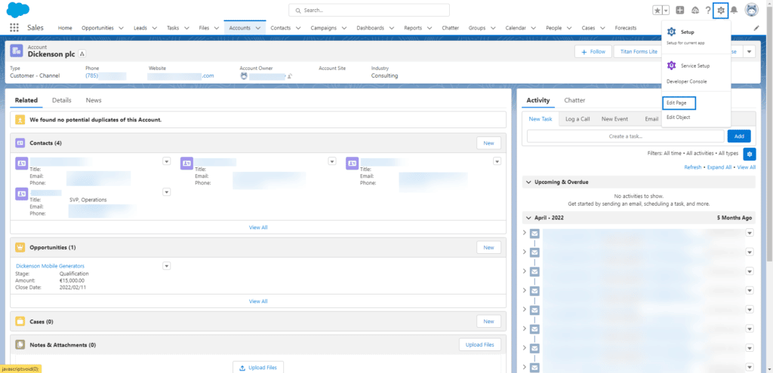
Task: Click the activity timeline filter gear icon
Action: click(750, 154)
